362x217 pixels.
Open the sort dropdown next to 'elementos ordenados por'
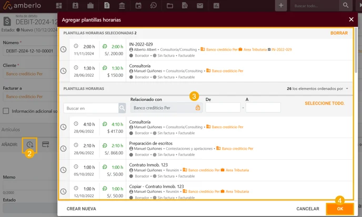[x=347, y=89]
